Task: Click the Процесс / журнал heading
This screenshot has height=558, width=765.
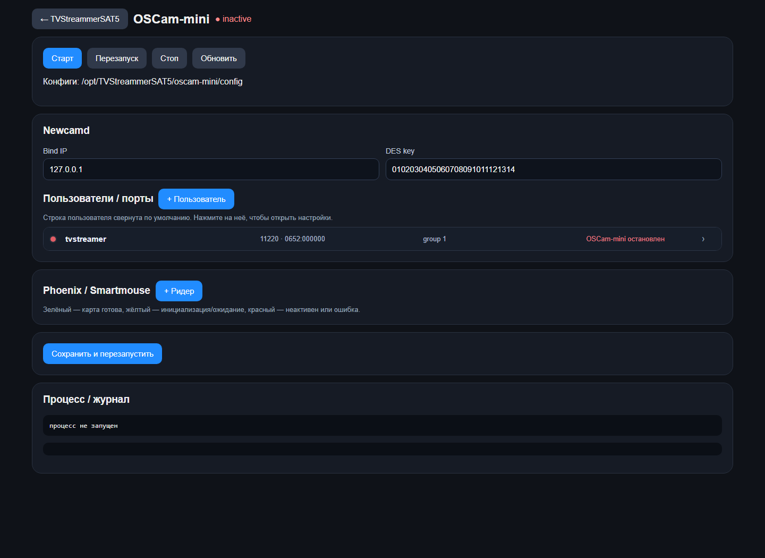Action: coord(86,400)
